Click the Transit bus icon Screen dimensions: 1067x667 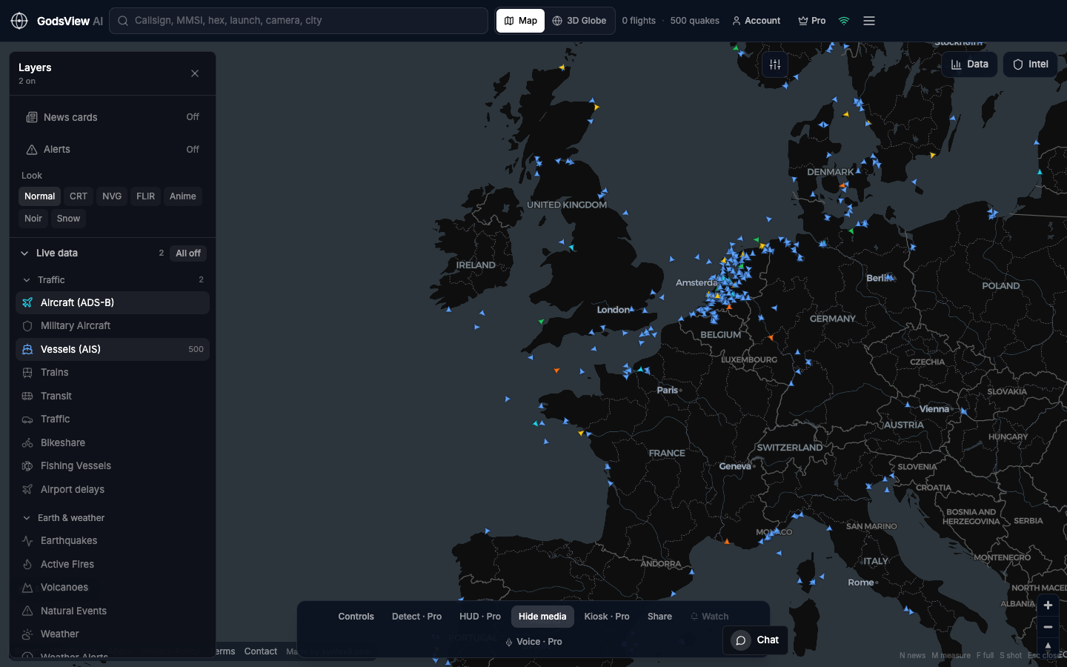click(x=27, y=396)
